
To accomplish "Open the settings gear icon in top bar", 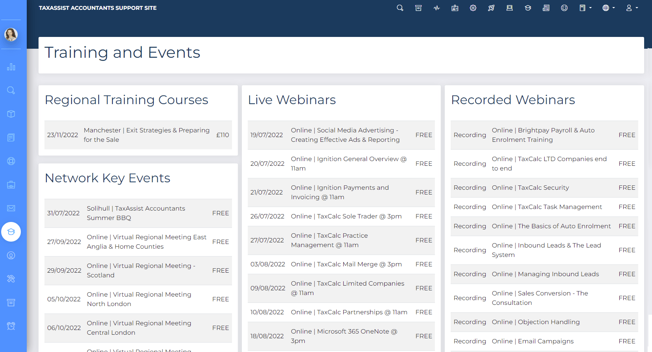I will (473, 8).
